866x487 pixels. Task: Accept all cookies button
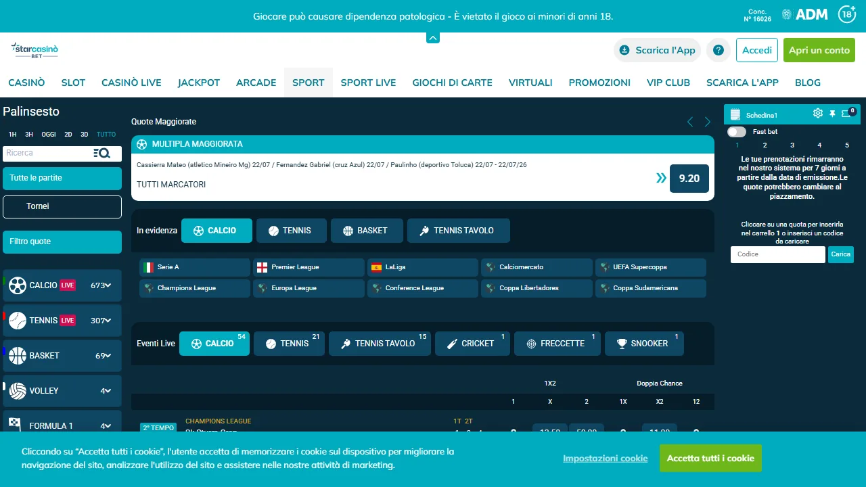click(710, 459)
